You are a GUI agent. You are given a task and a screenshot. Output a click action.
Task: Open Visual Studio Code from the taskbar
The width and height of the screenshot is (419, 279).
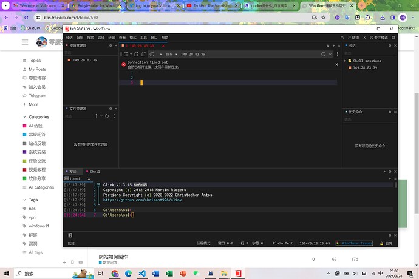pyautogui.click(x=142, y=273)
